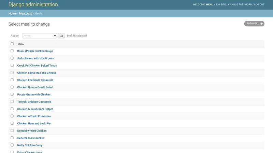Toggle the select-all meals checkbox
Viewport: 273px width, 153px height.
pyautogui.click(x=12, y=44)
